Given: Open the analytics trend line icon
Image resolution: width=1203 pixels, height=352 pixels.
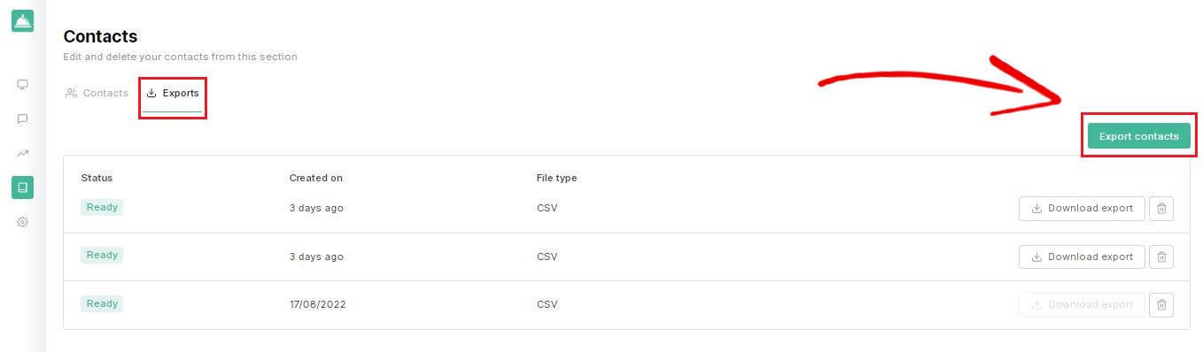Looking at the screenshot, I should 23,153.
